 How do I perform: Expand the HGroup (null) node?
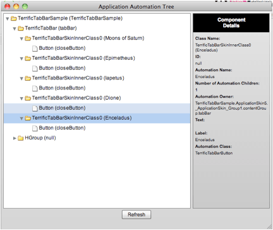pyautogui.click(x=15, y=138)
